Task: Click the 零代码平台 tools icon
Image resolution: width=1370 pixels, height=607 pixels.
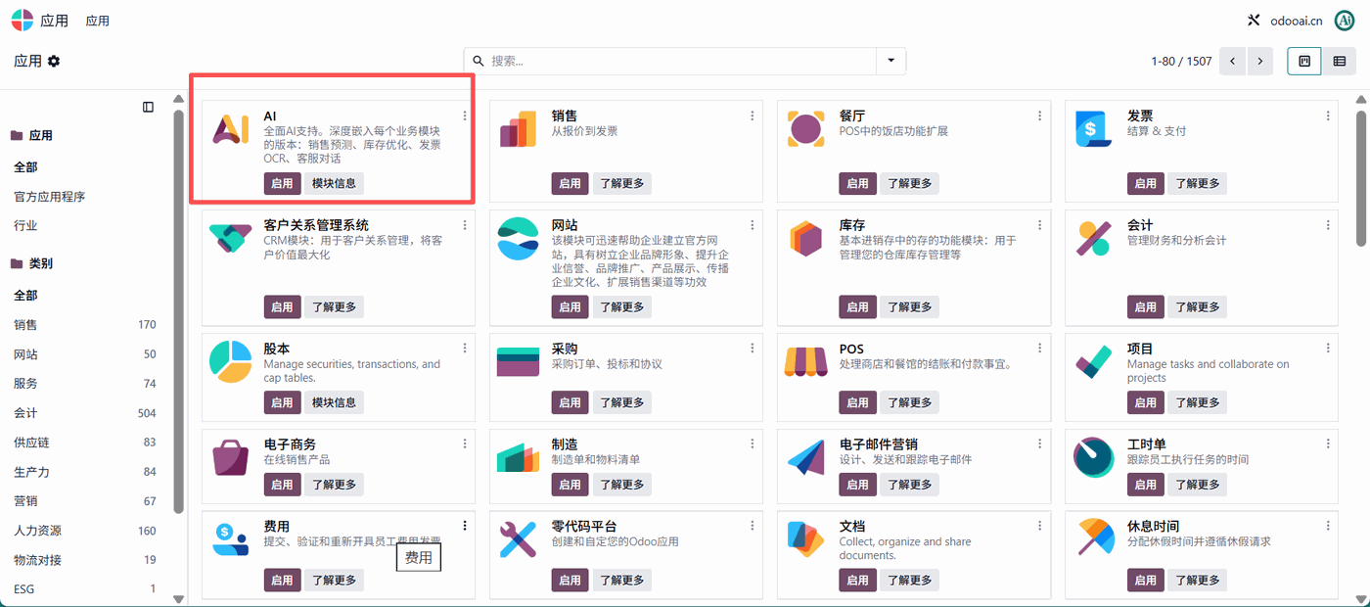Action: [518, 539]
